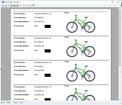The image size is (122, 105).
Task: Switch to single page view
Action: pos(11,6)
